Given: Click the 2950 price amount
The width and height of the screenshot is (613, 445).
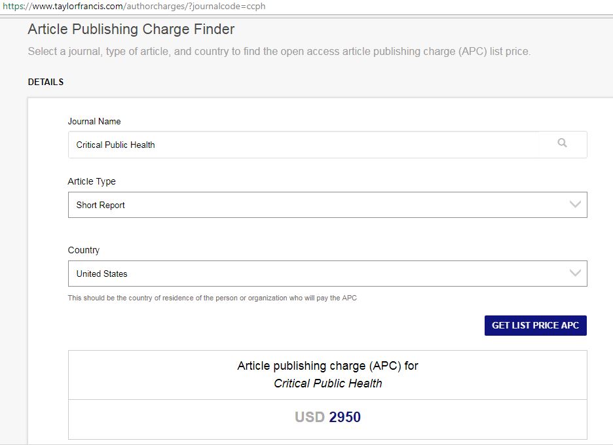Looking at the screenshot, I should (344, 418).
